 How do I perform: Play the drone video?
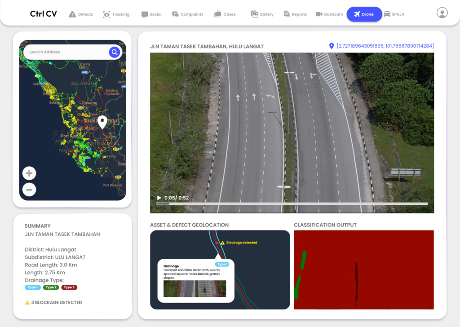[159, 198]
